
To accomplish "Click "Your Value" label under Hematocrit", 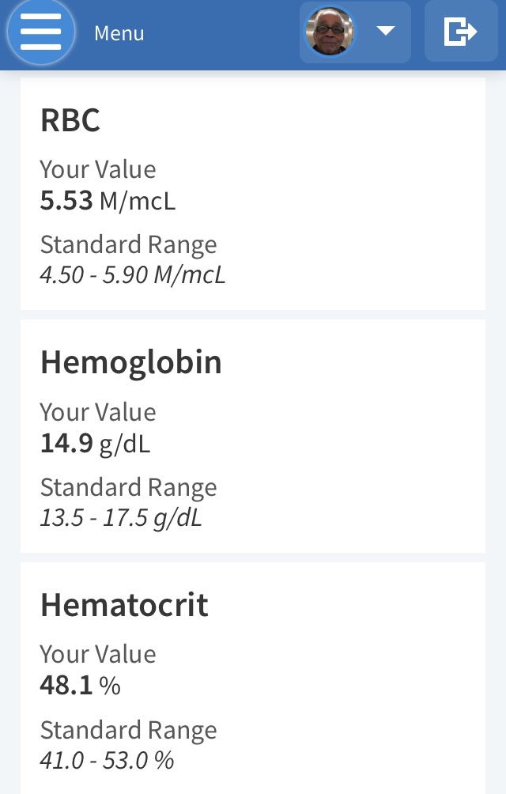I will point(98,654).
